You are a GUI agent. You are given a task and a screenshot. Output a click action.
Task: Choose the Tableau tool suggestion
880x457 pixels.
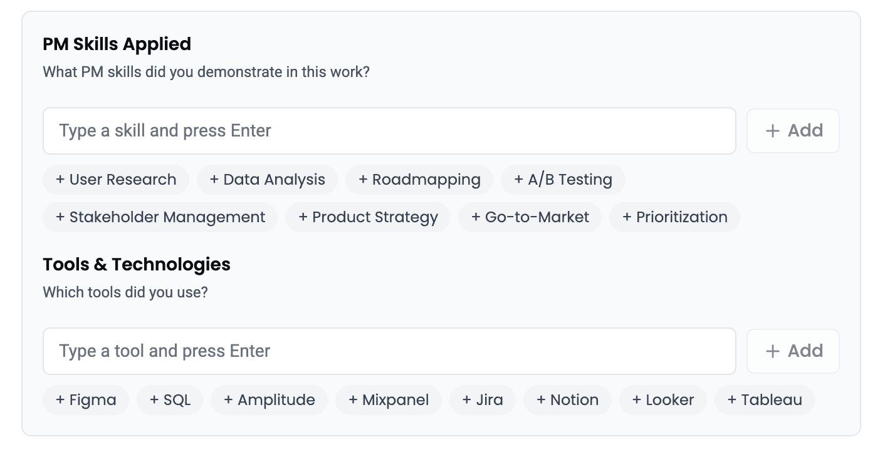(765, 400)
